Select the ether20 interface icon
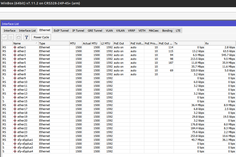Image resolution: width=236 pixels, height=157 pixels. 15,121
